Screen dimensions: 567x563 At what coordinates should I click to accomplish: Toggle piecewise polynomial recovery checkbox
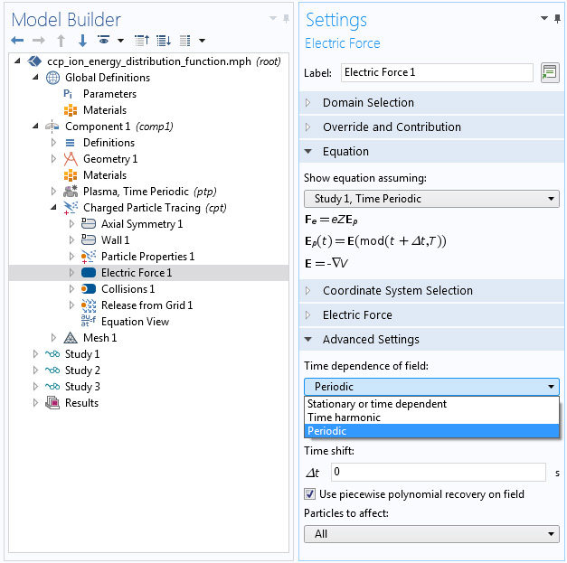coord(310,494)
